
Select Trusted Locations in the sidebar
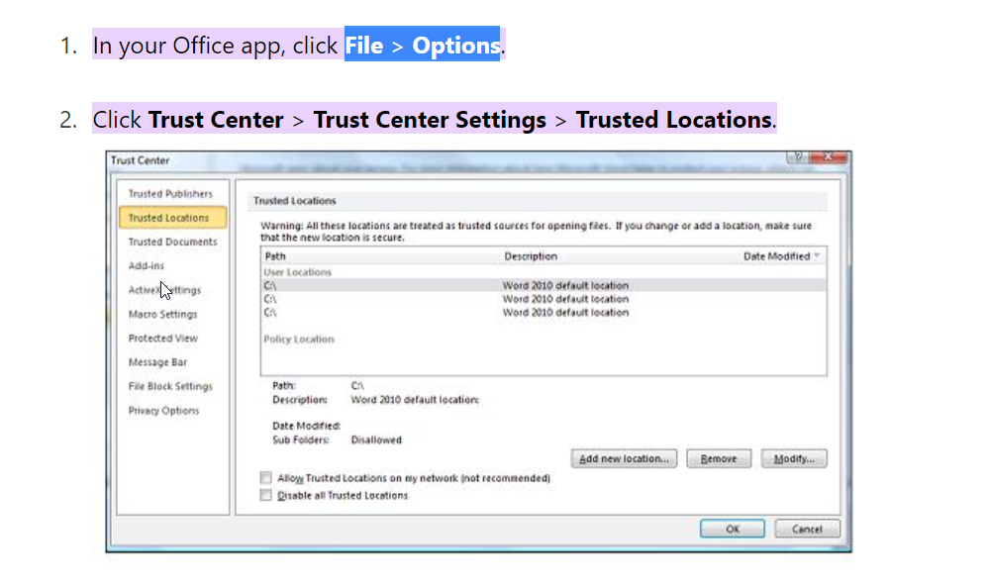point(169,218)
